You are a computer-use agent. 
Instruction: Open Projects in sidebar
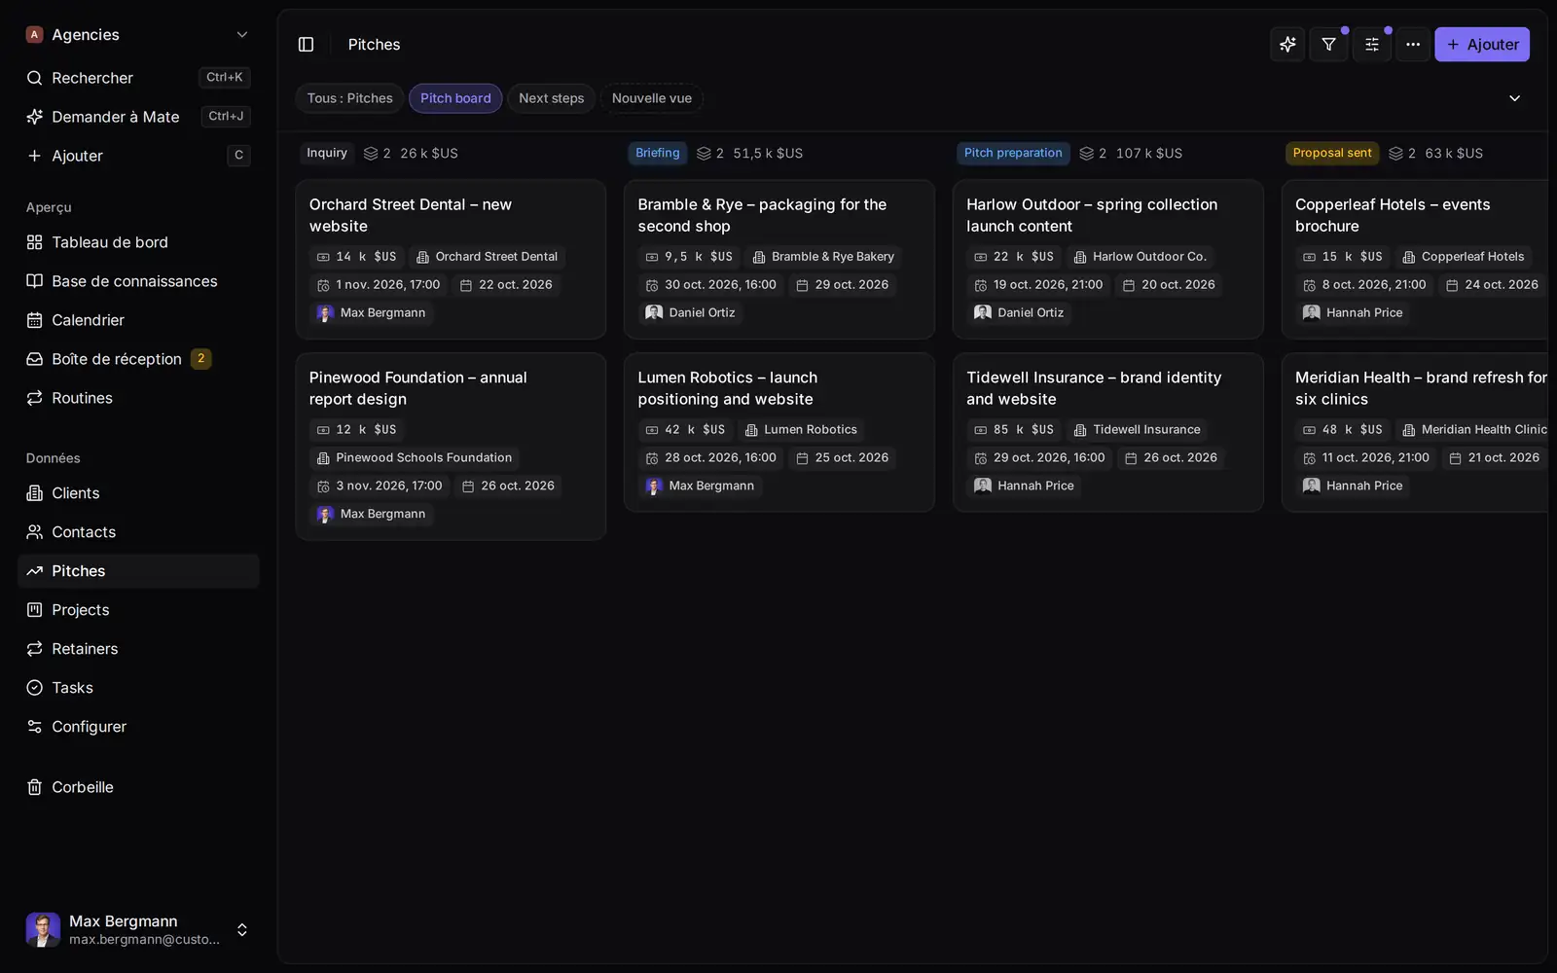(x=138, y=610)
